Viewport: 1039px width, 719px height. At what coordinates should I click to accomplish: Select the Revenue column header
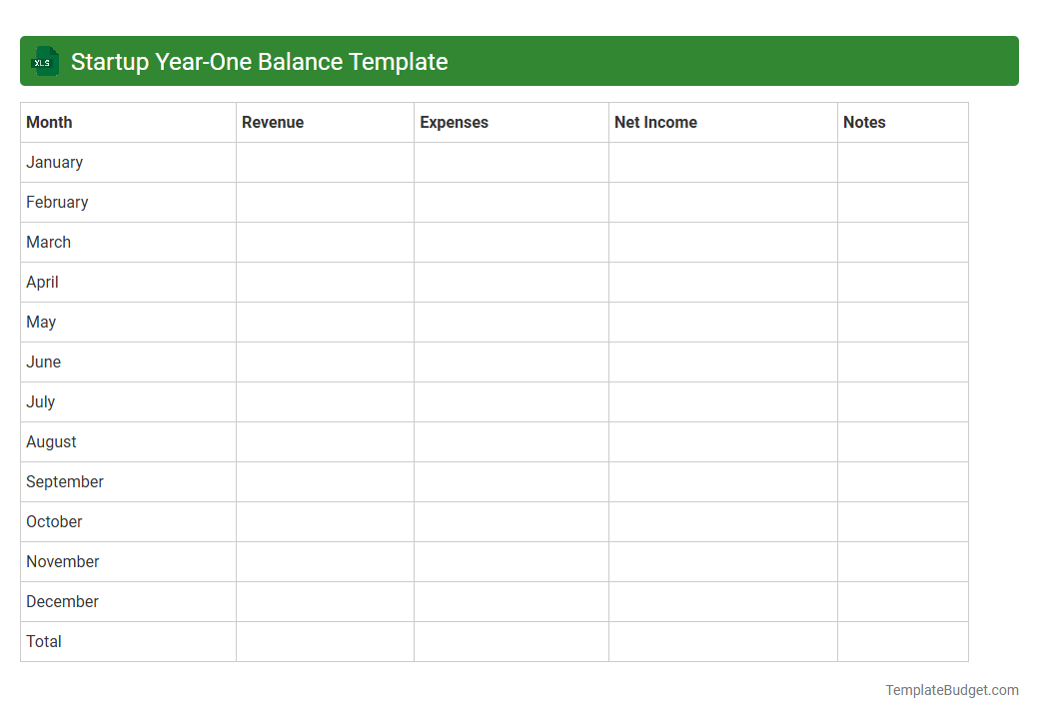273,122
